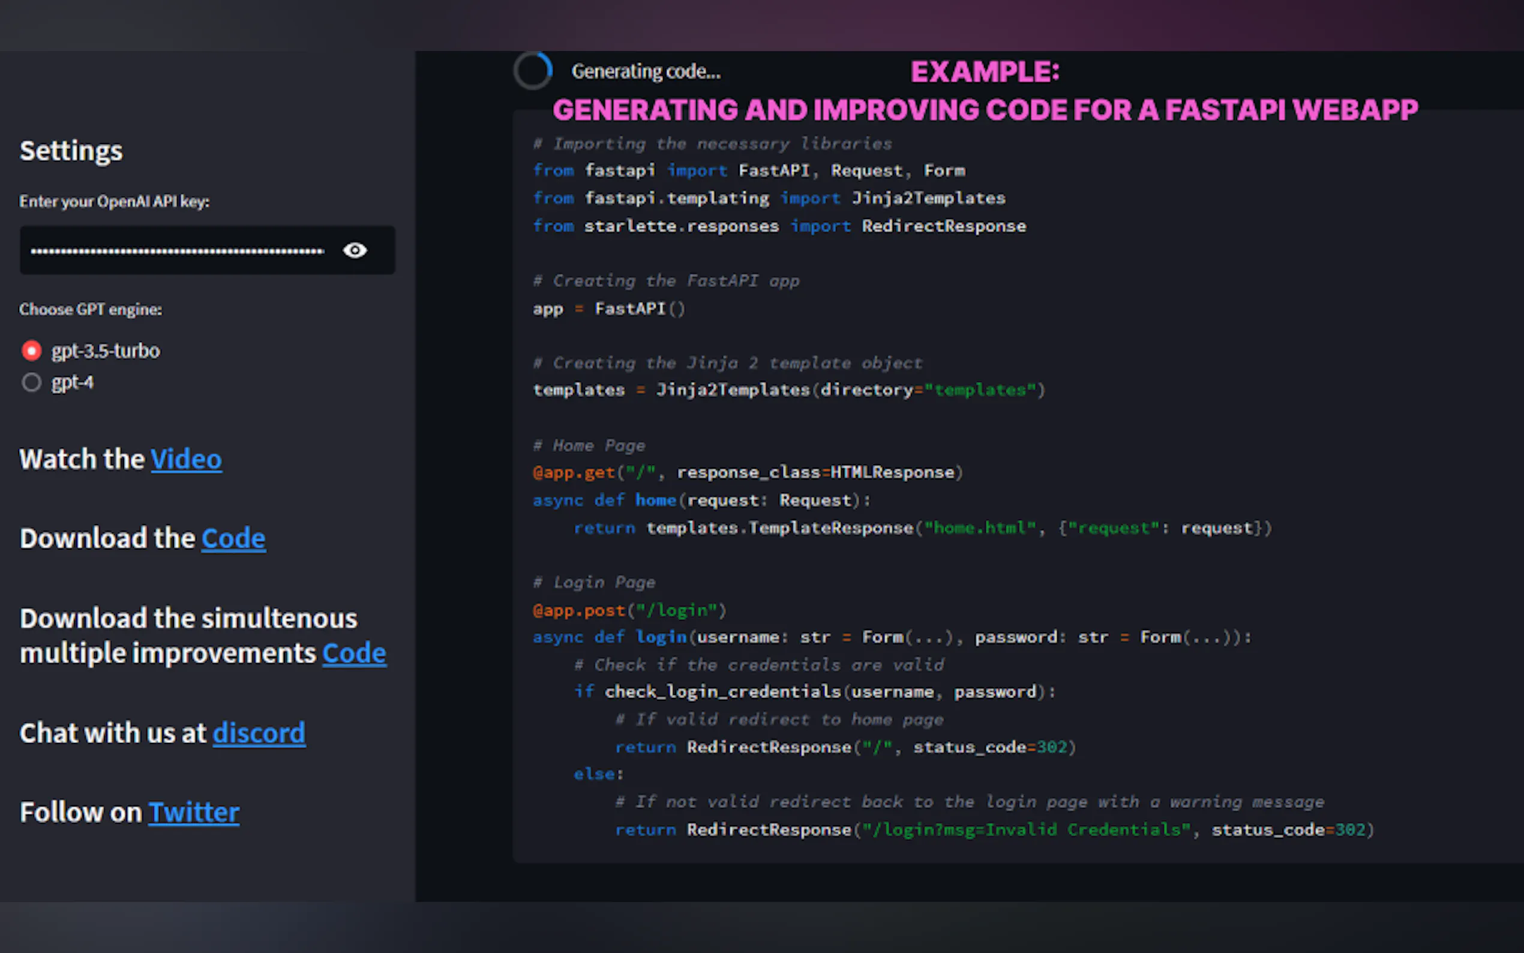Select the gpt-3.5-turbo engine option
Screen dimensions: 1524x953
32,350
